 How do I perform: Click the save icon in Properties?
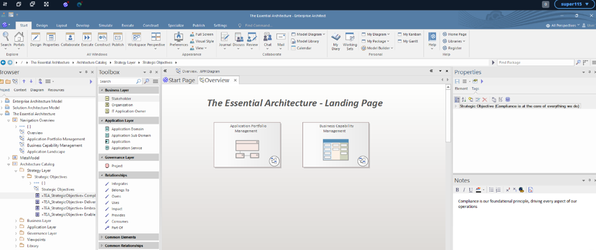pyautogui.click(x=457, y=81)
